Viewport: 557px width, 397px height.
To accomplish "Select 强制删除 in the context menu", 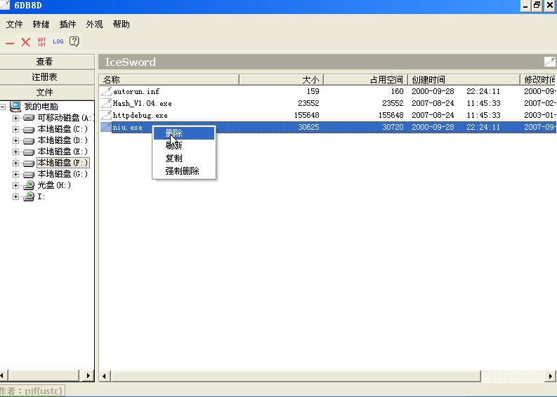I will tap(182, 171).
